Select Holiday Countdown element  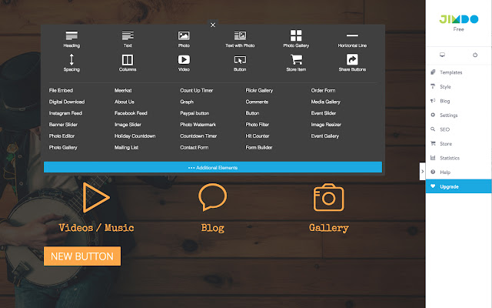(135, 136)
